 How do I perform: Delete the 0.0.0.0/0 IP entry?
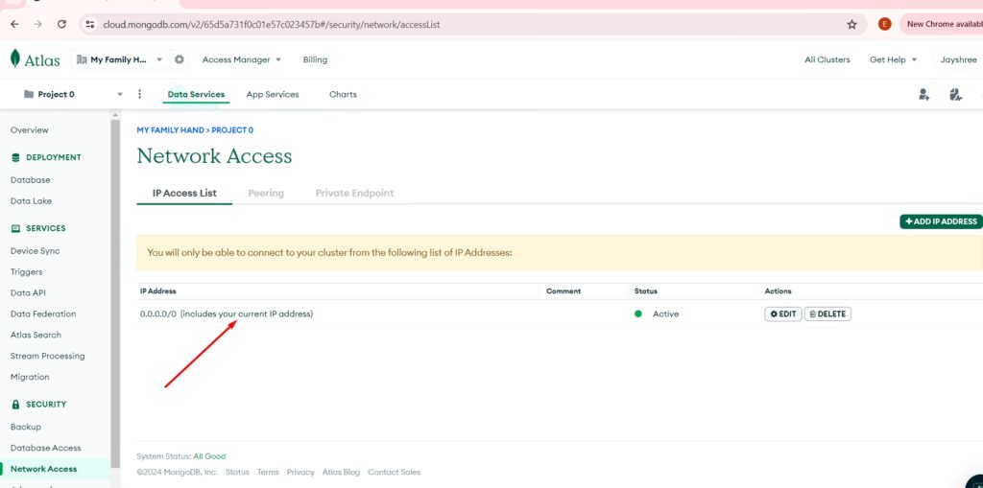click(827, 314)
